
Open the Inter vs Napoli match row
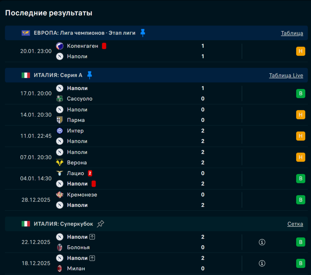click(137, 136)
